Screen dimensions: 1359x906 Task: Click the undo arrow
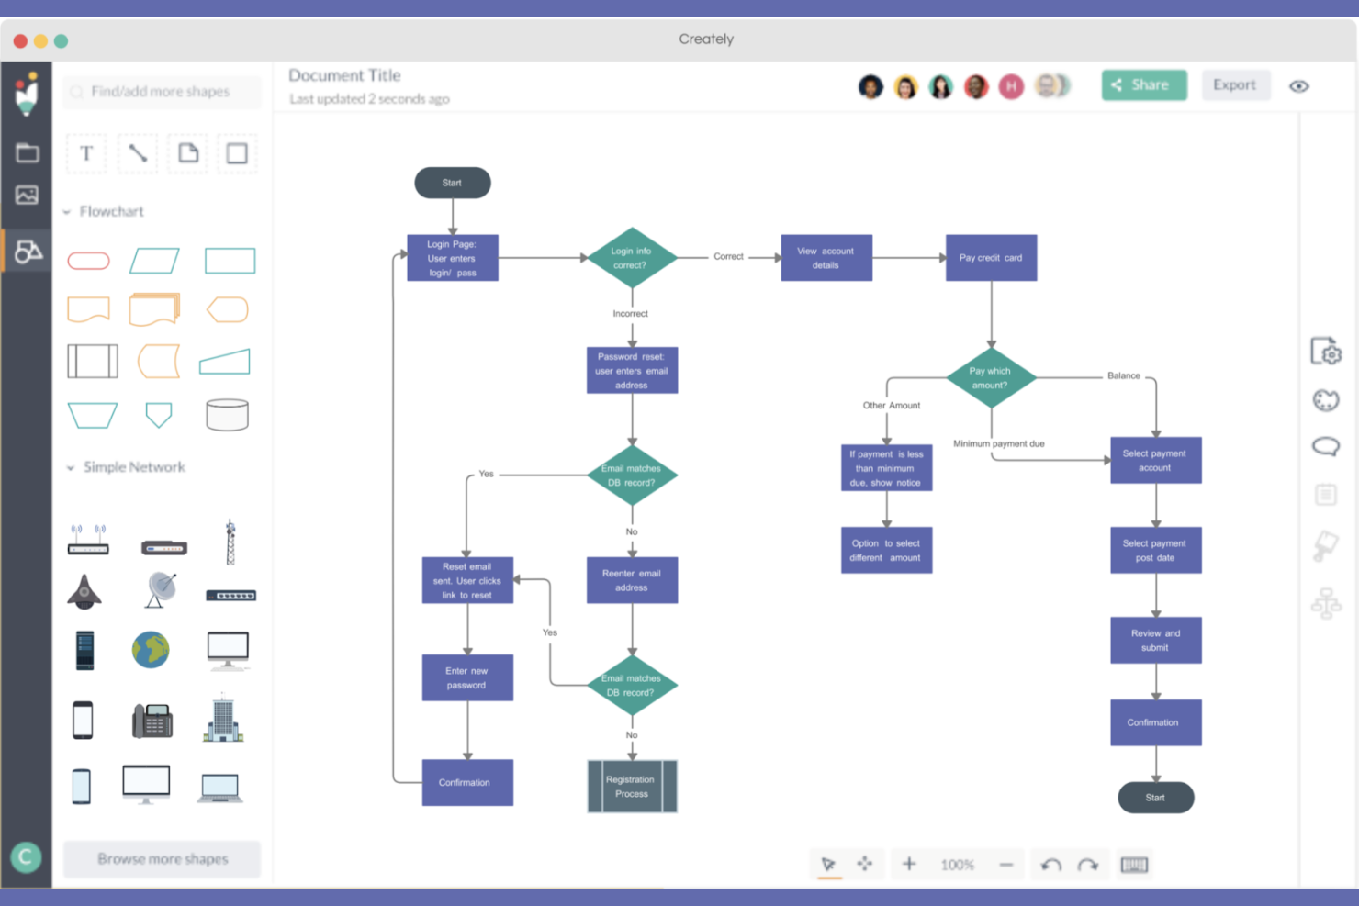click(x=1051, y=865)
